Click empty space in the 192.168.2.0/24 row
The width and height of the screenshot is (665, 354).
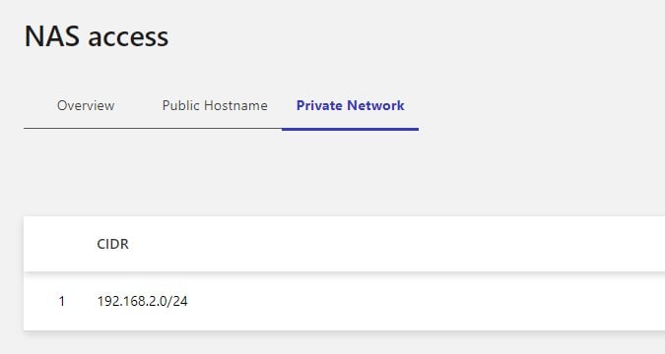tap(424, 301)
